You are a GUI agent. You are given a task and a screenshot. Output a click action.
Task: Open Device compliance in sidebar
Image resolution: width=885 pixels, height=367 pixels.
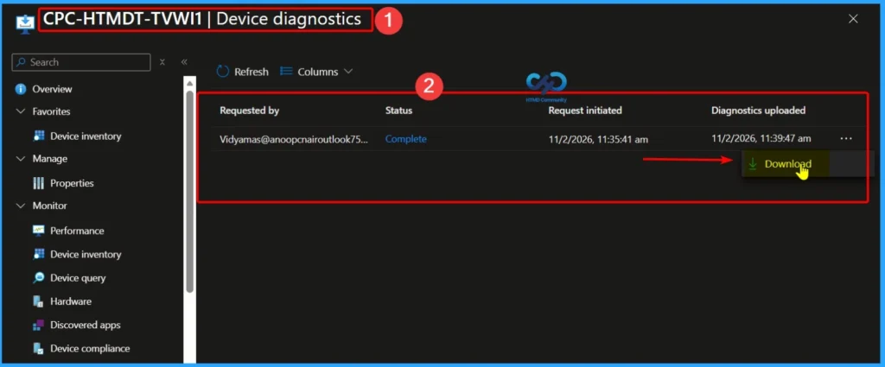(x=90, y=348)
